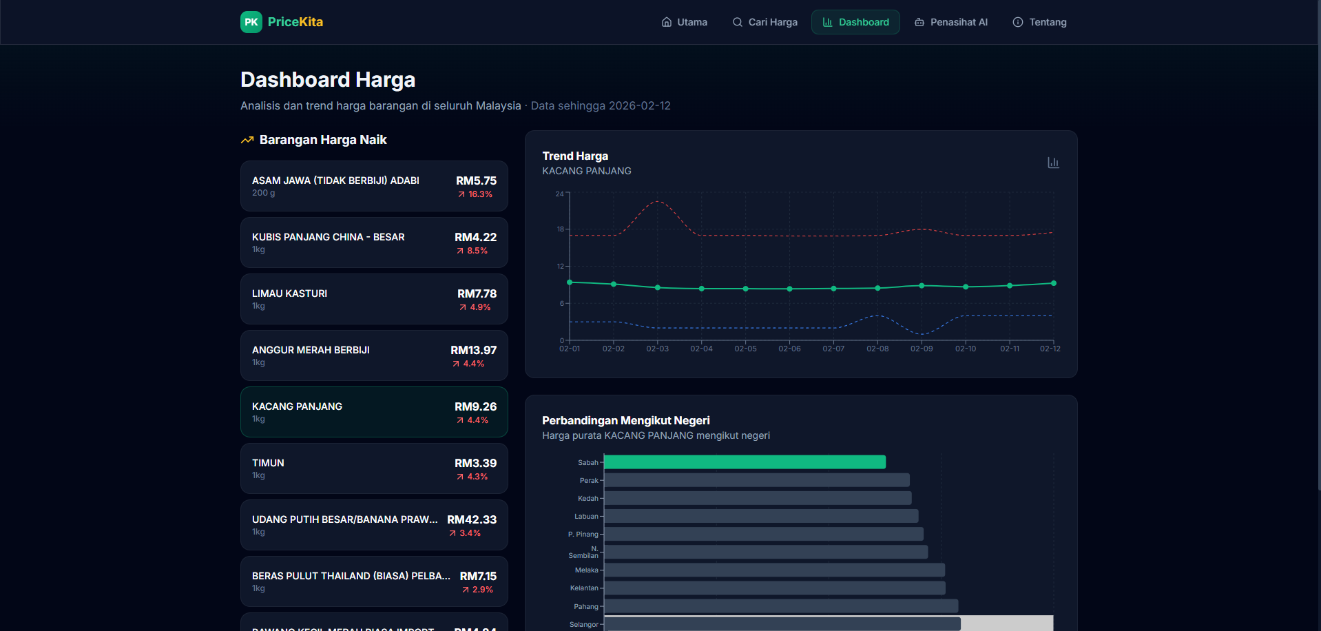Click the trending-up icon beside Barangan Harga Naik

click(247, 141)
